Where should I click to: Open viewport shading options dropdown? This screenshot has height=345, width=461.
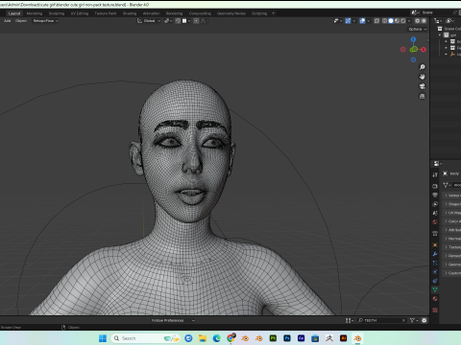409,21
